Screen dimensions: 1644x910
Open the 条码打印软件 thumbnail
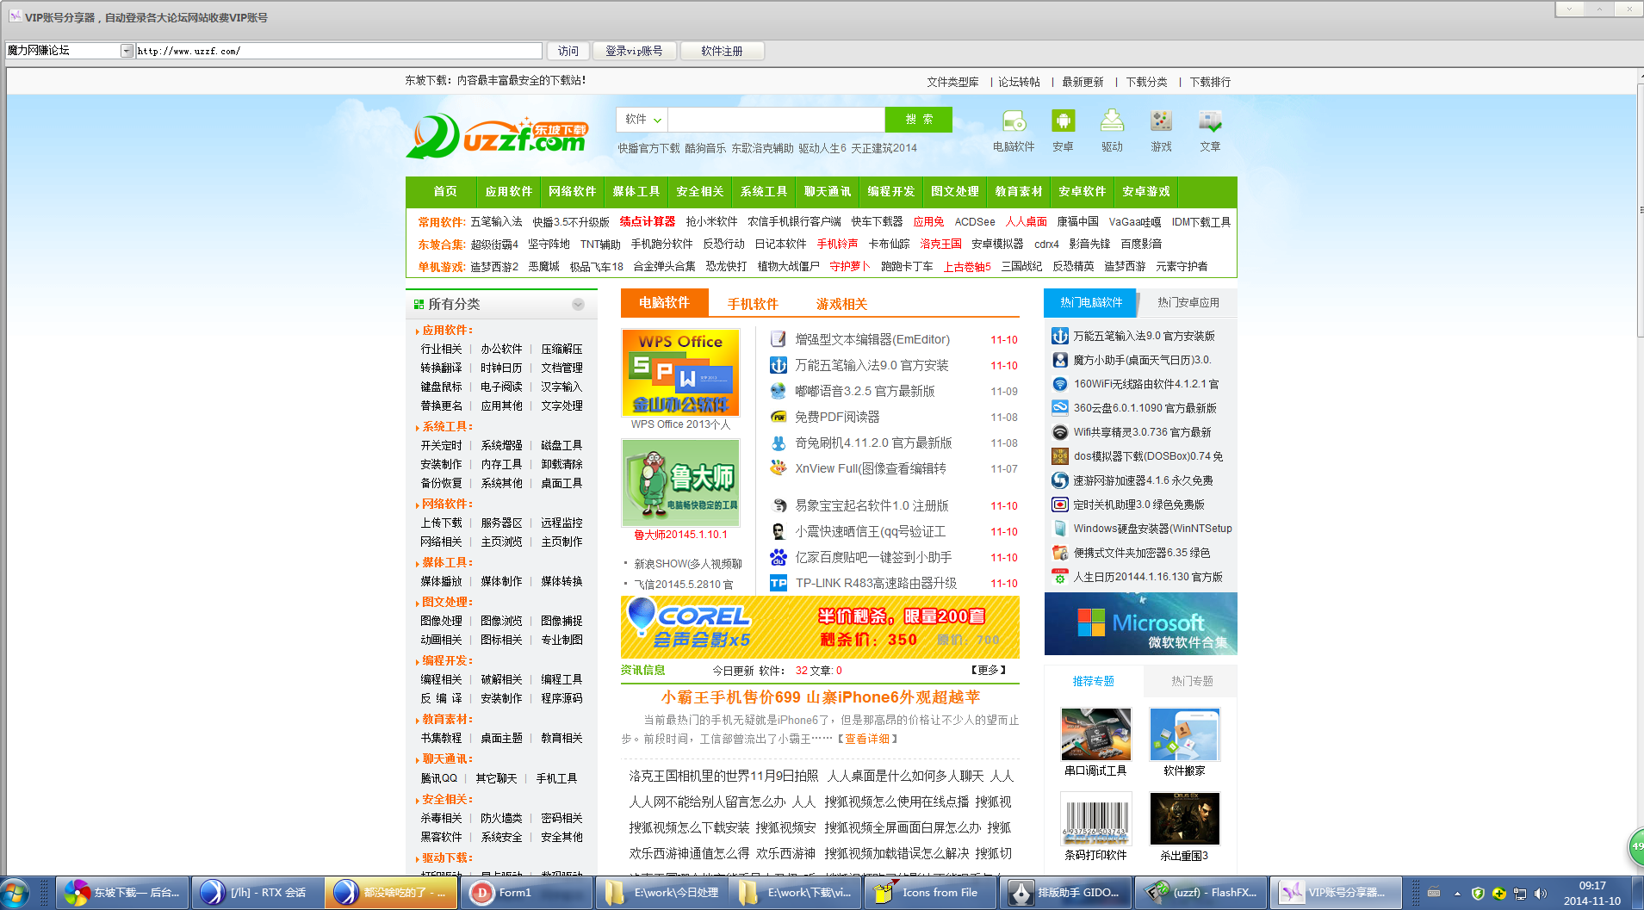(x=1095, y=818)
